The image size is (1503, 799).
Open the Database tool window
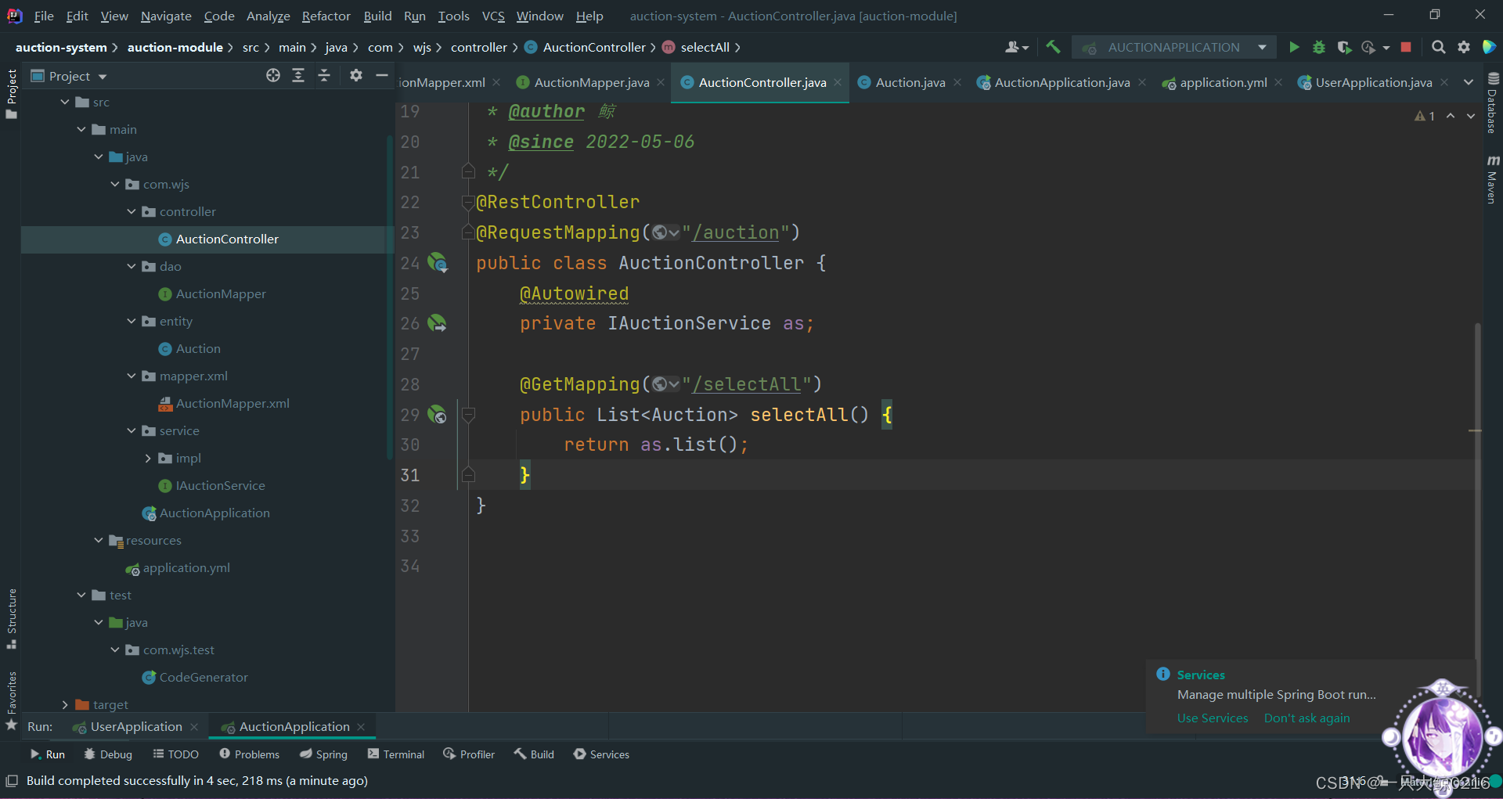tap(1492, 103)
